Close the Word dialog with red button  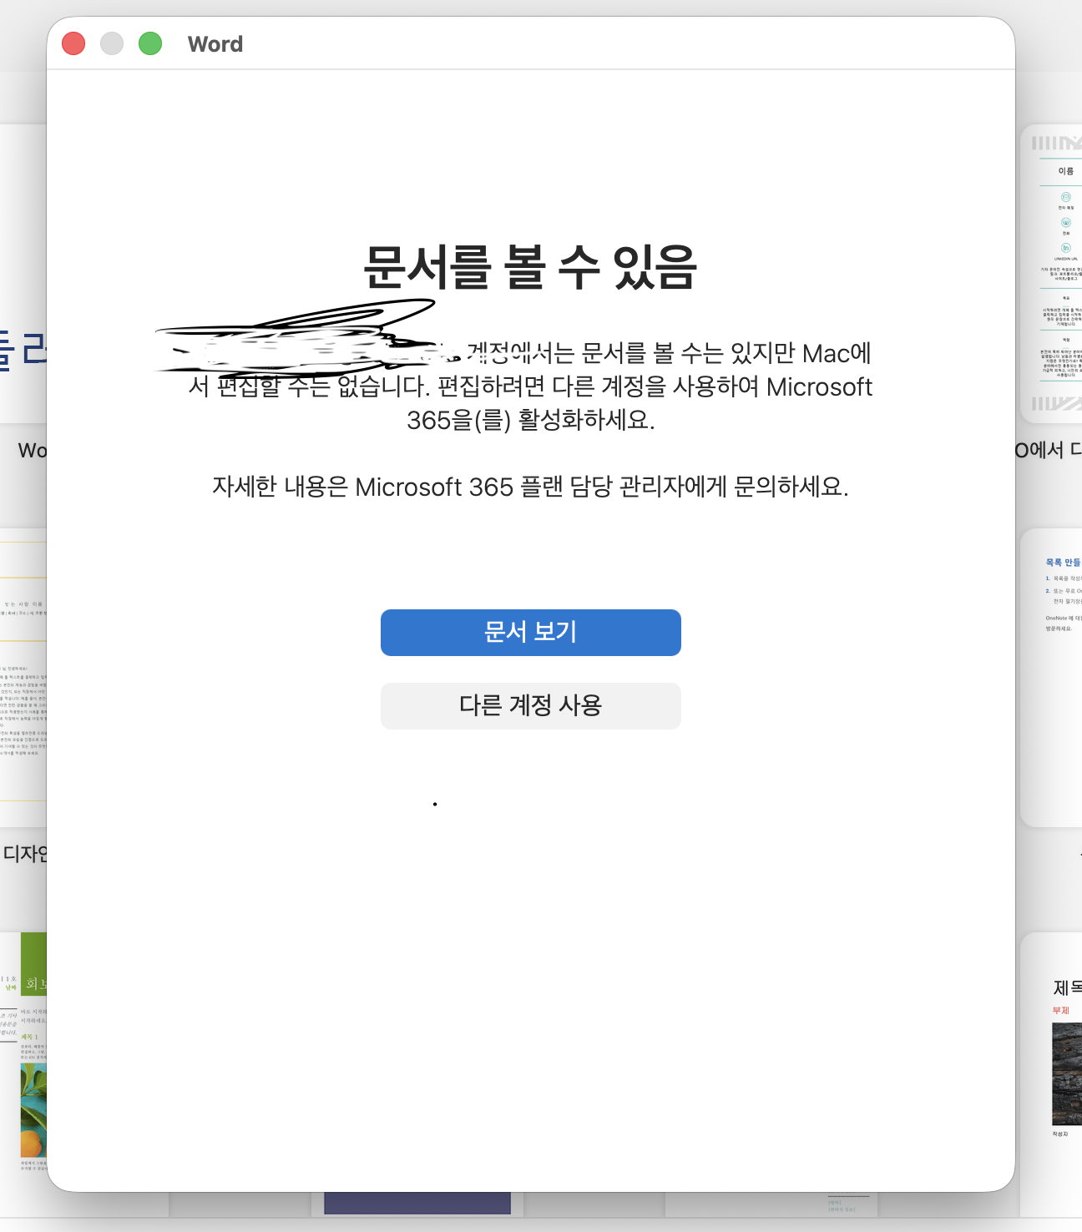pos(73,43)
